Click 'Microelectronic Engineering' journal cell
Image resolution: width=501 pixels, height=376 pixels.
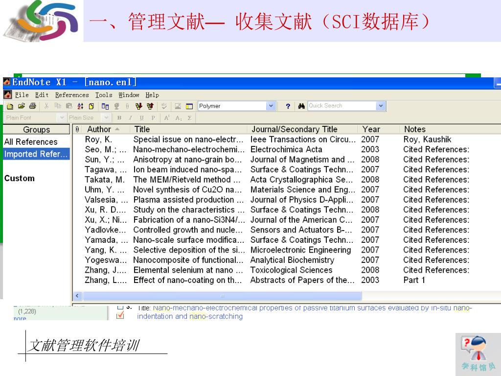[300, 250]
